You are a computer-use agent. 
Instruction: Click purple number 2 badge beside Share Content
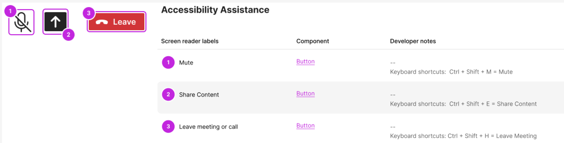tap(168, 94)
